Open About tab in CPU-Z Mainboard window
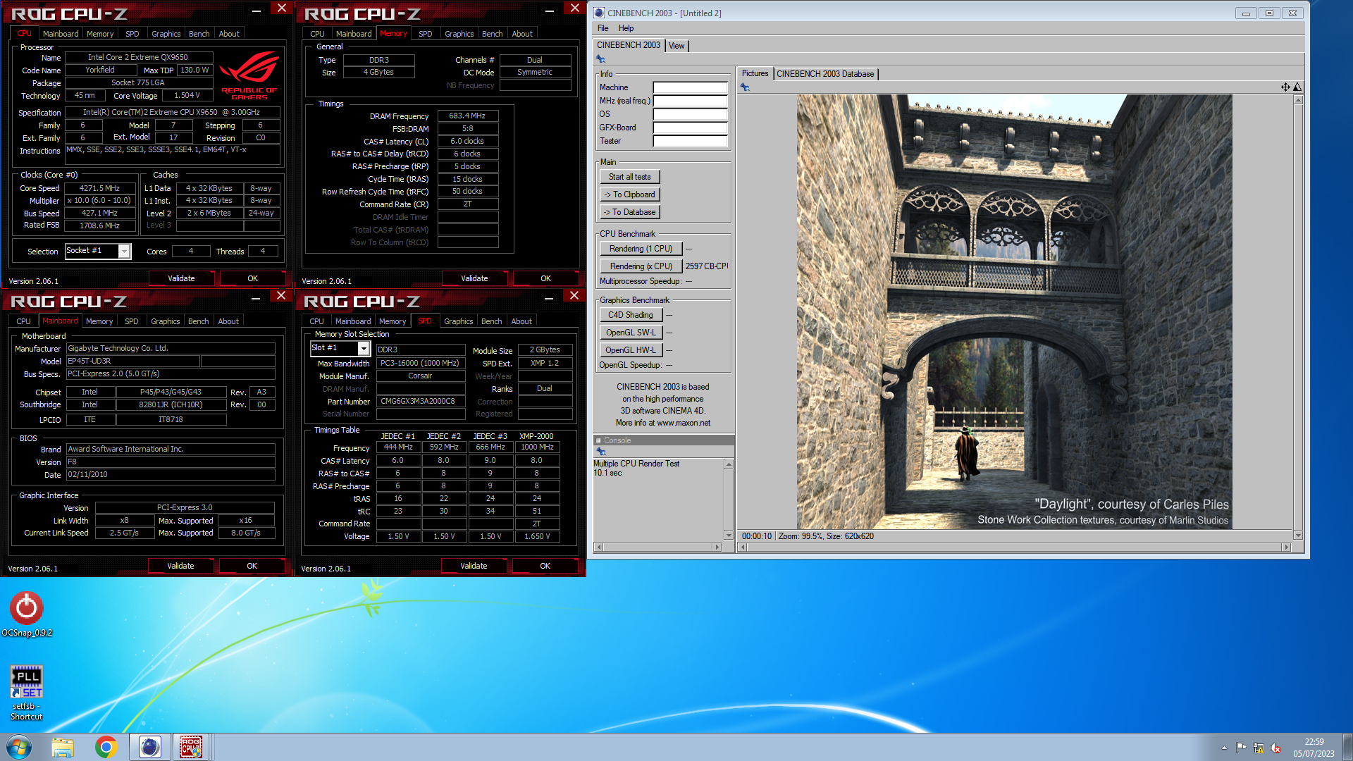 [228, 321]
